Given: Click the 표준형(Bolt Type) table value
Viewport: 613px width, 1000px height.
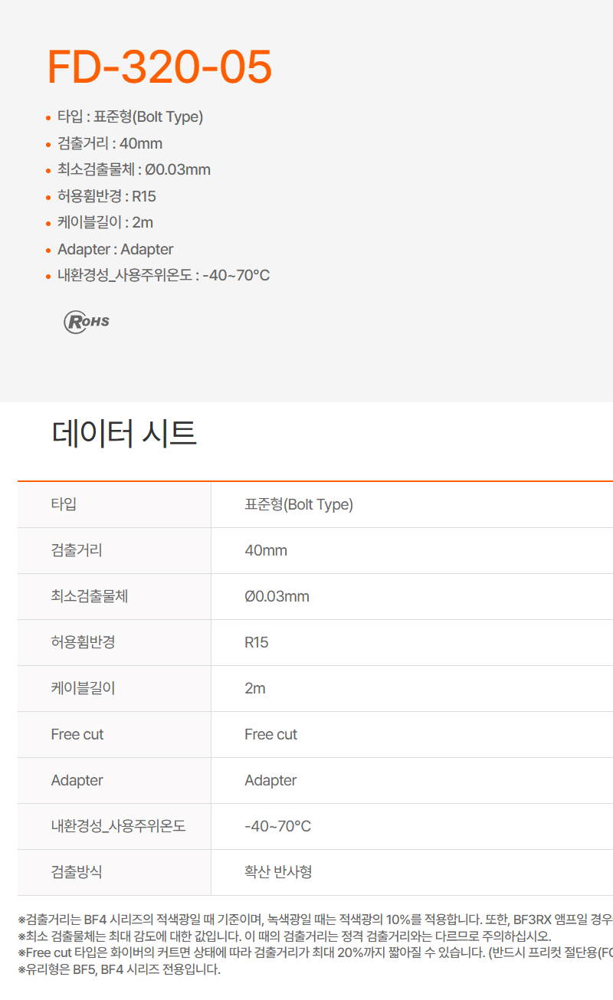Looking at the screenshot, I should [x=299, y=504].
